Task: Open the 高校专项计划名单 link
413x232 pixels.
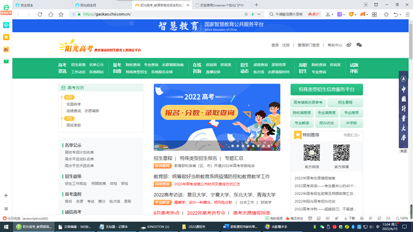Action: (x=79, y=153)
